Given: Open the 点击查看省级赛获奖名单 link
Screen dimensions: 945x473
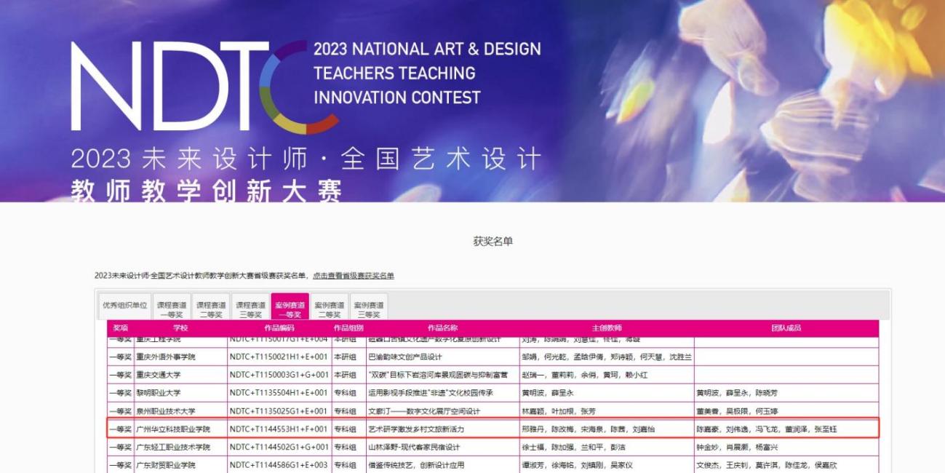Looking at the screenshot, I should (x=354, y=276).
